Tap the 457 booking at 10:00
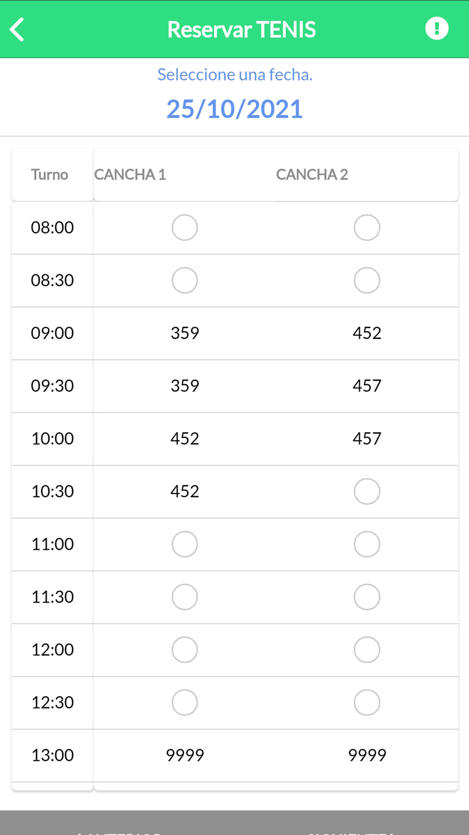This screenshot has height=835, width=469. point(367,439)
